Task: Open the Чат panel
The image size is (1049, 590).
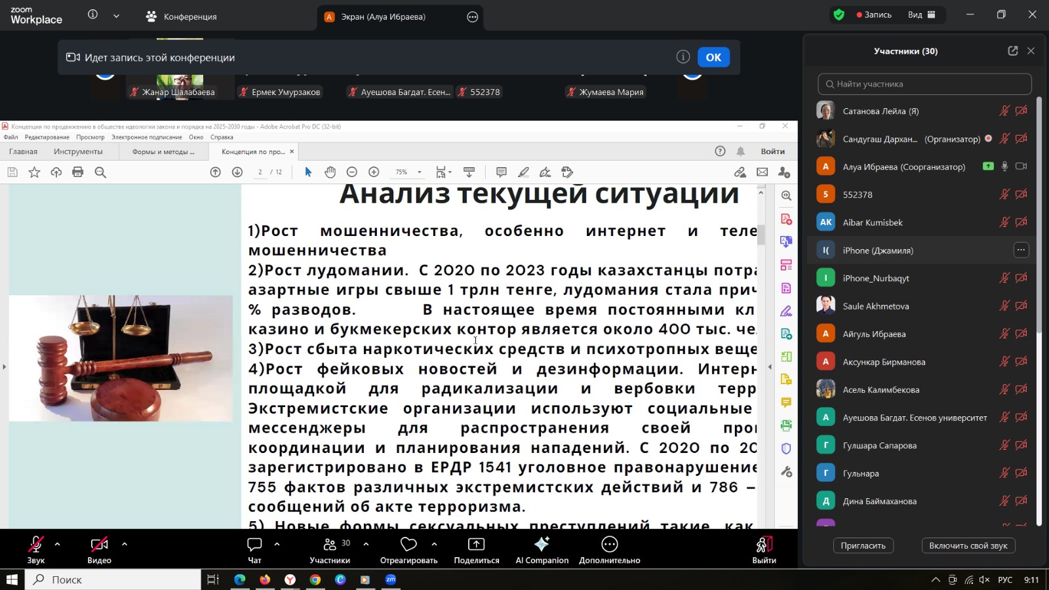Action: click(x=254, y=549)
